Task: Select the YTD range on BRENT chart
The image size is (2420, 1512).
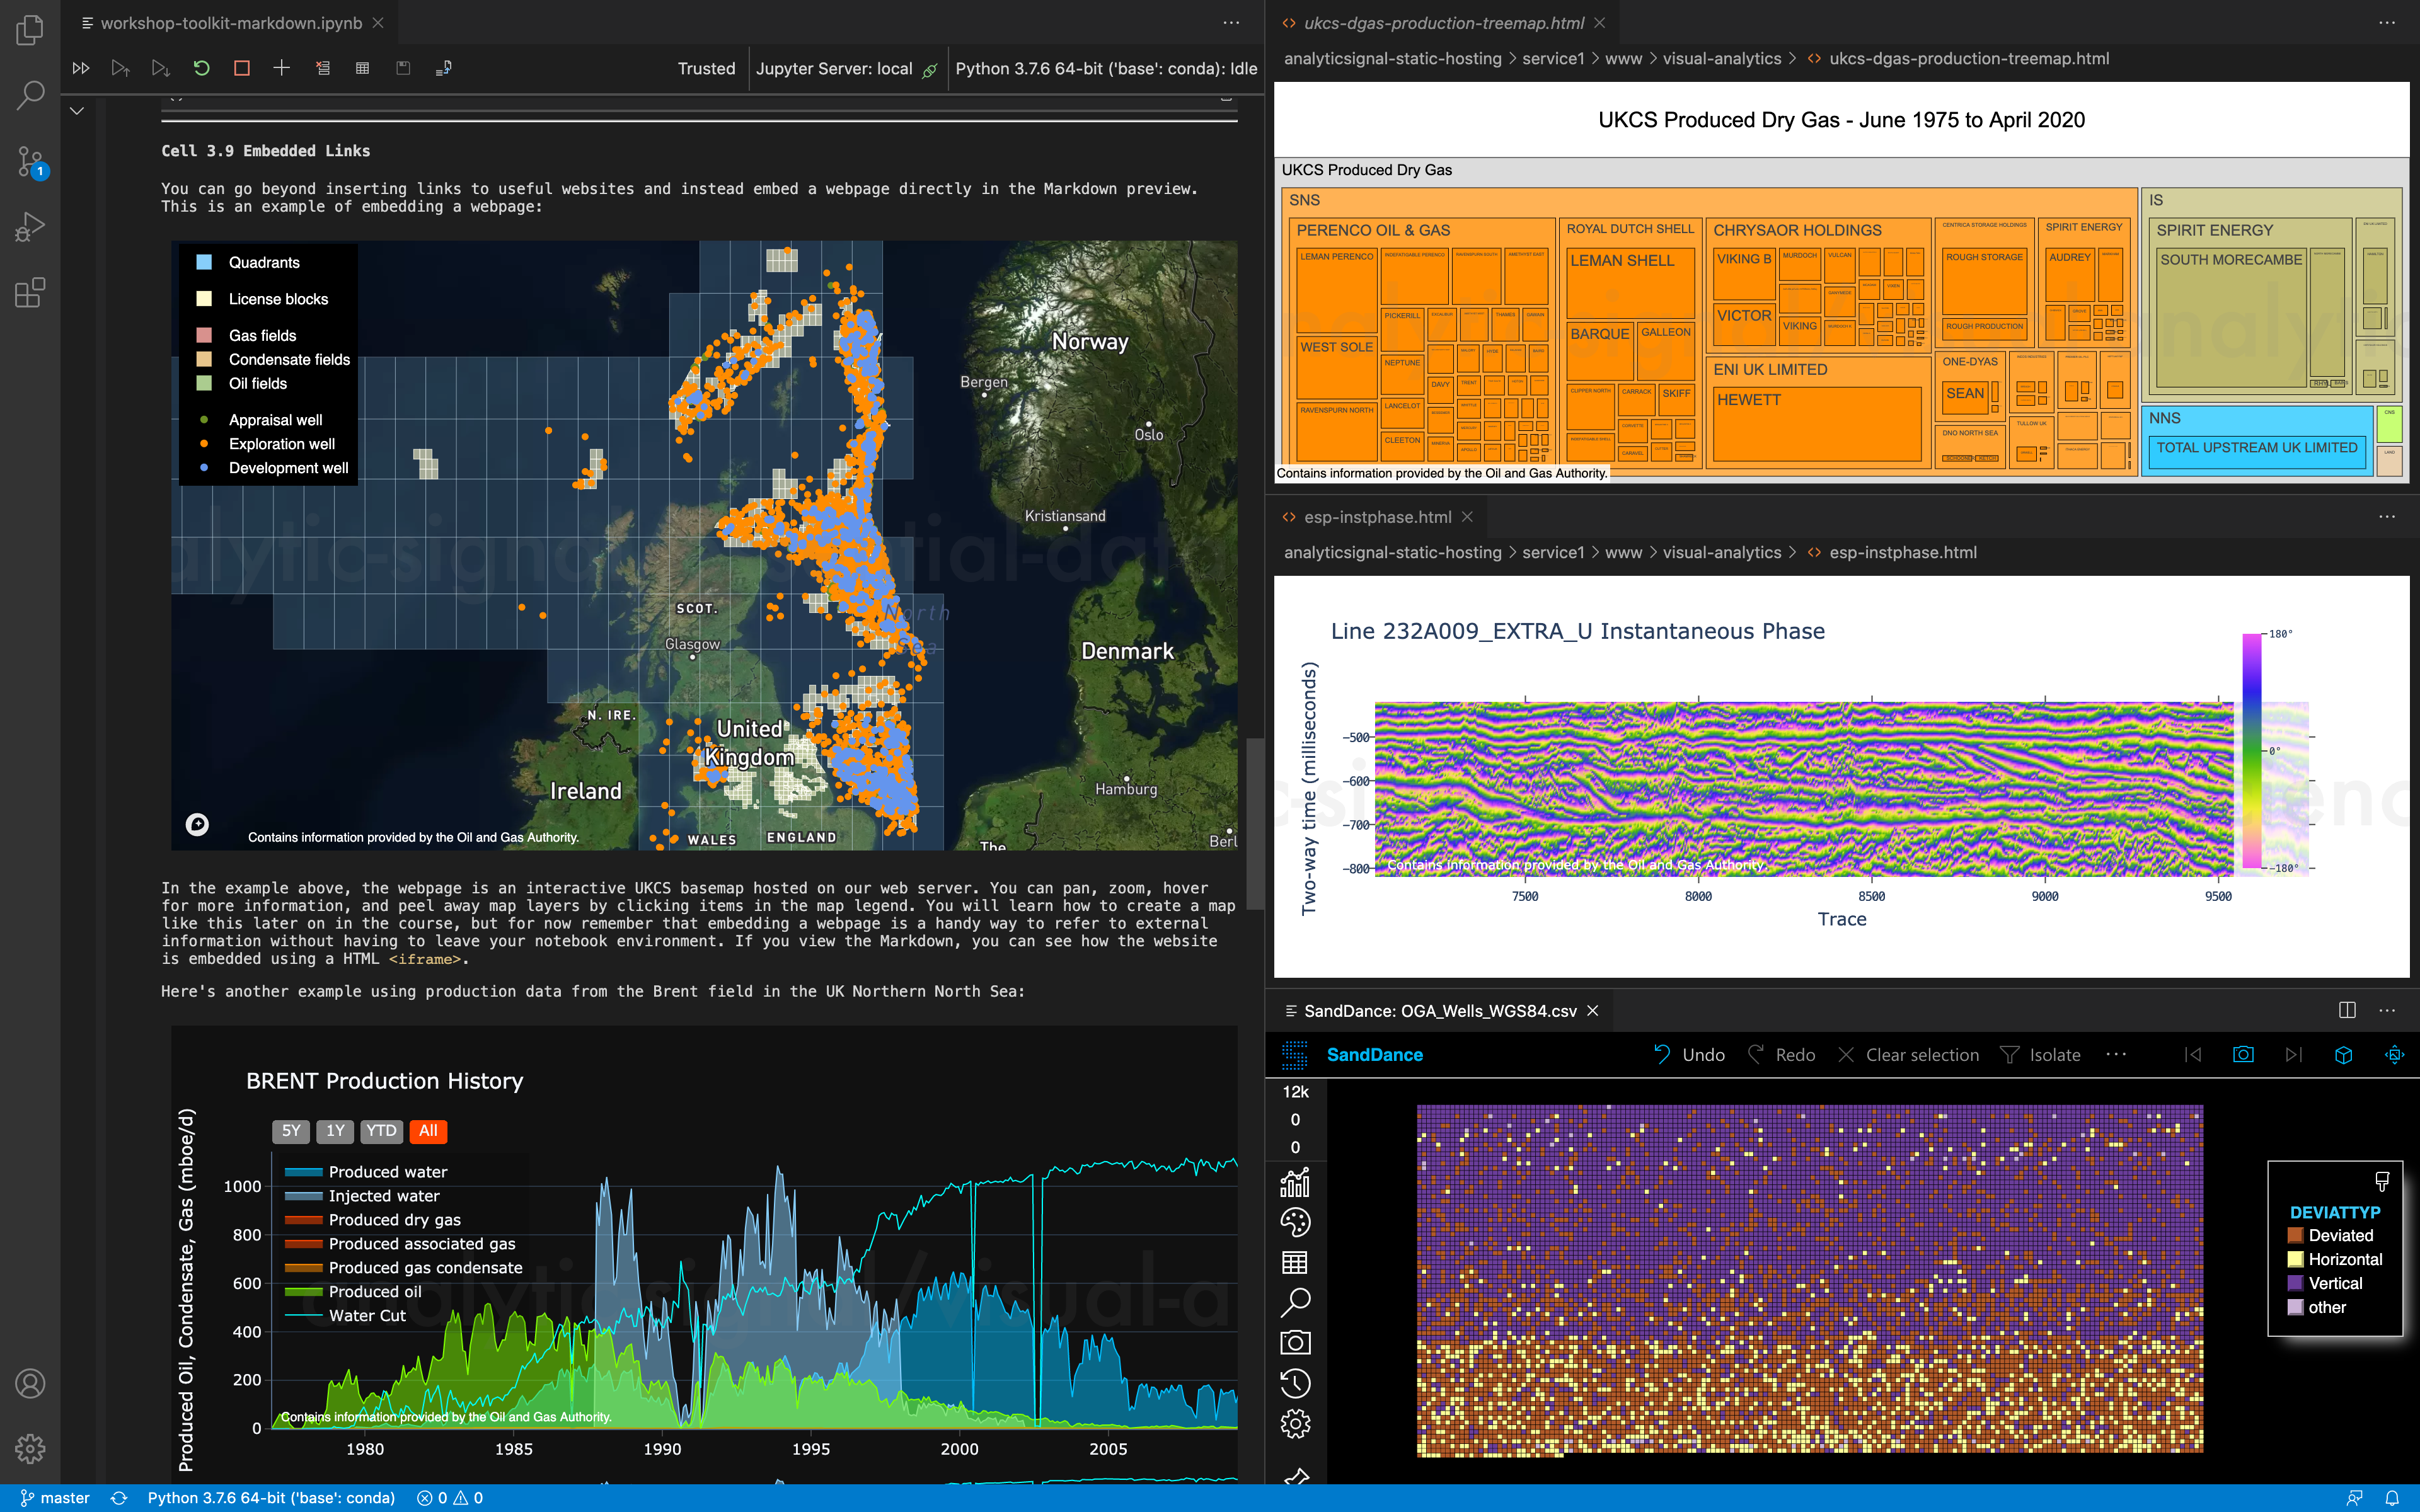Action: (381, 1131)
